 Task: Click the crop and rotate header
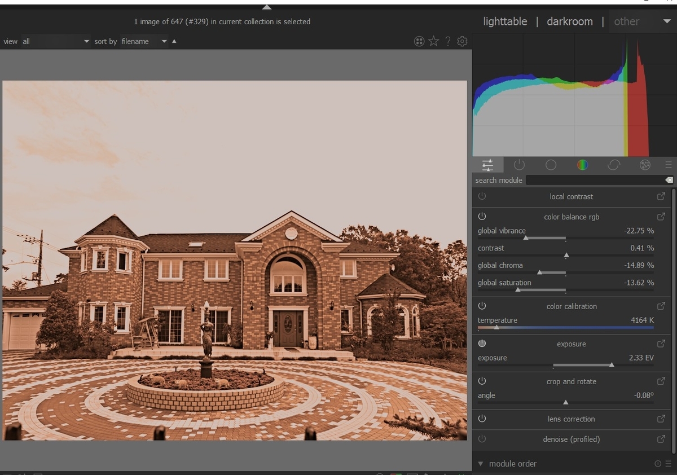point(572,381)
